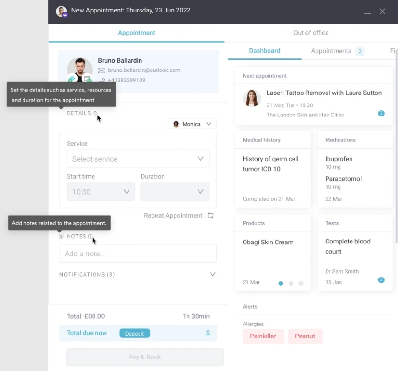Click the badge showing 2 on next appointment
The image size is (398, 371).
click(x=381, y=114)
